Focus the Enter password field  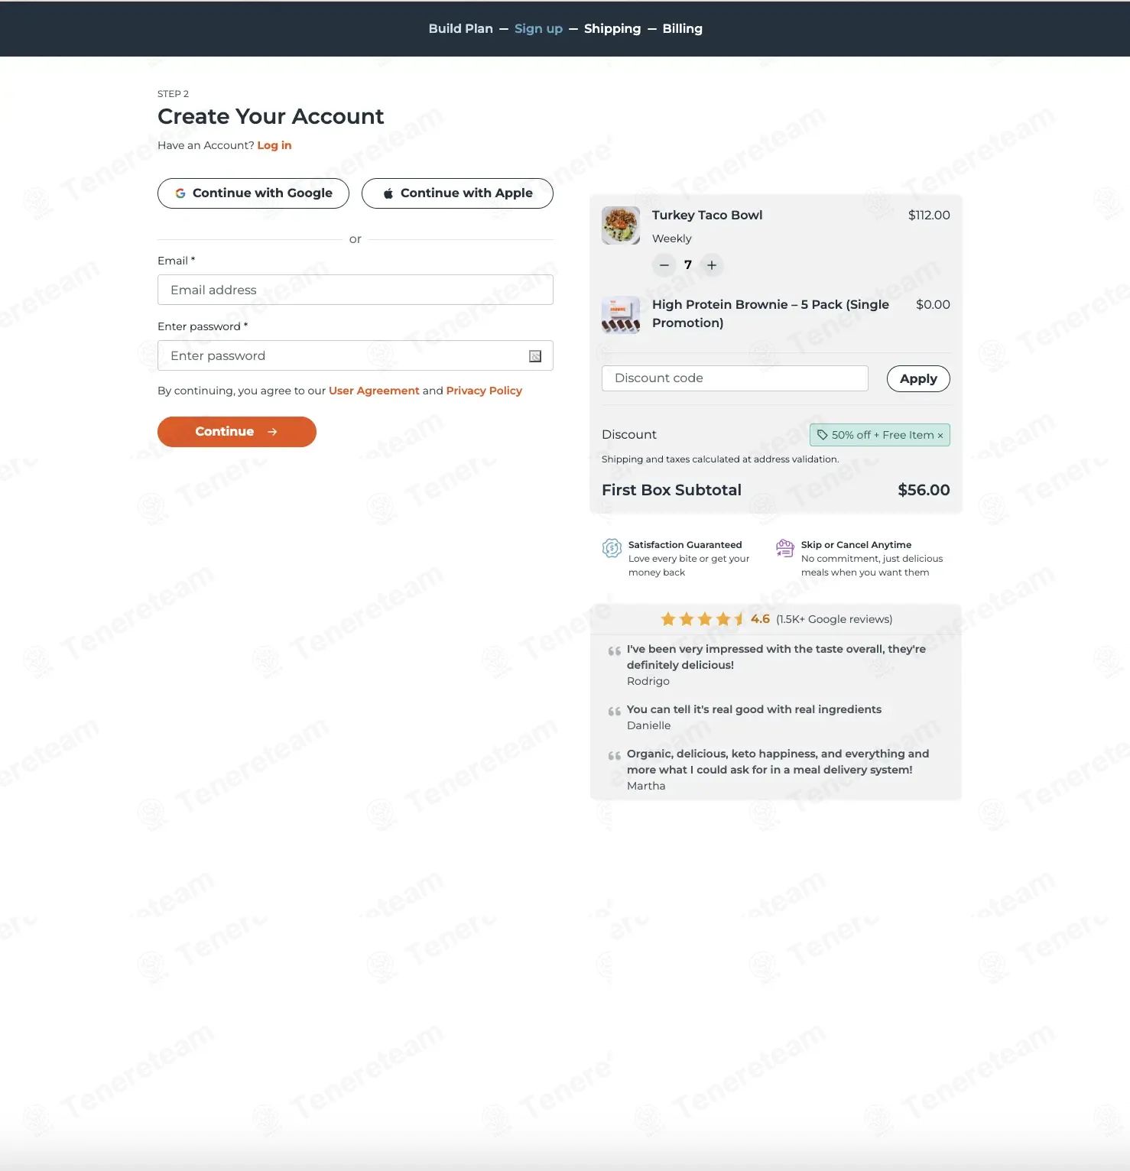click(356, 355)
